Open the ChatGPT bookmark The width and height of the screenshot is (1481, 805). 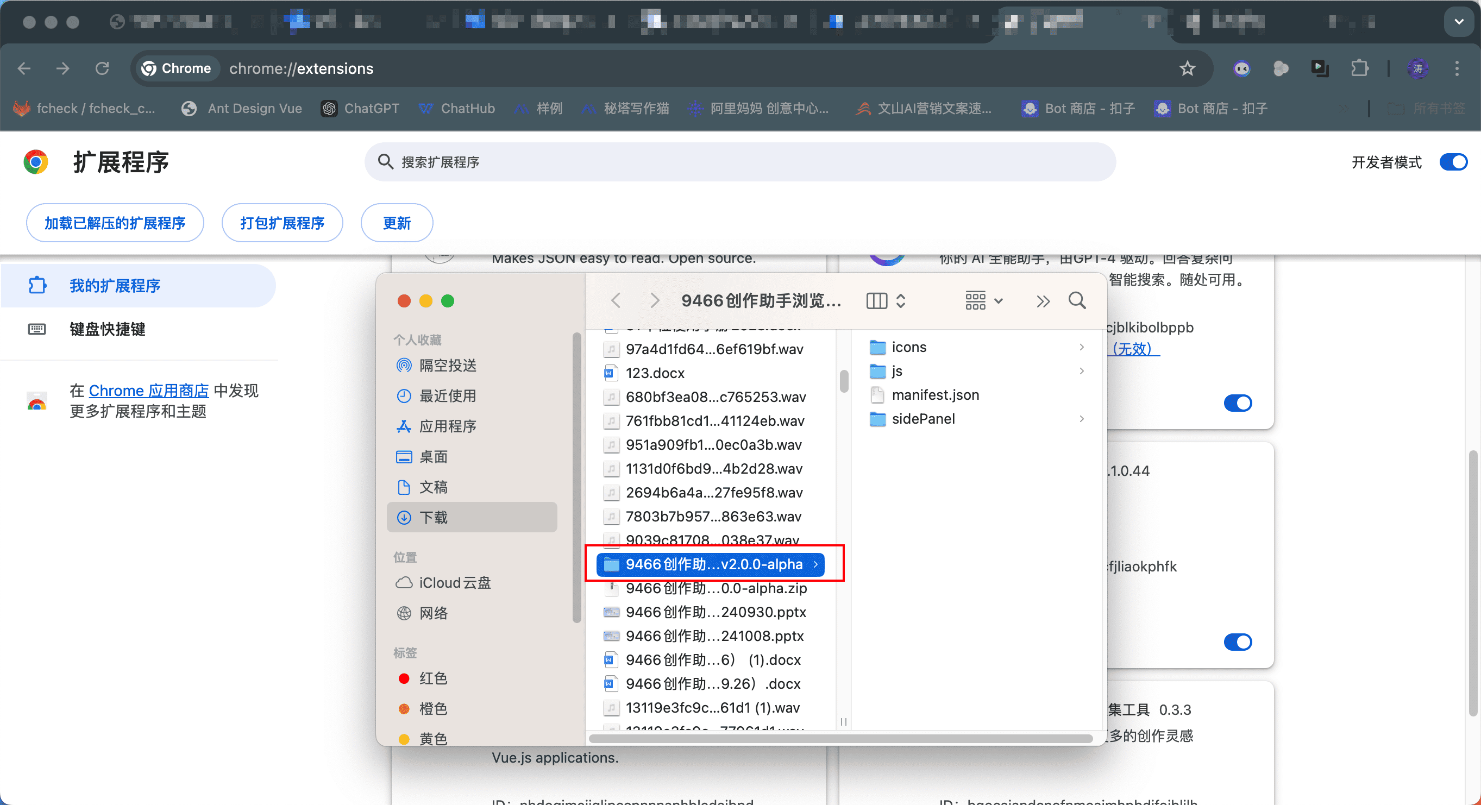pyautogui.click(x=361, y=108)
